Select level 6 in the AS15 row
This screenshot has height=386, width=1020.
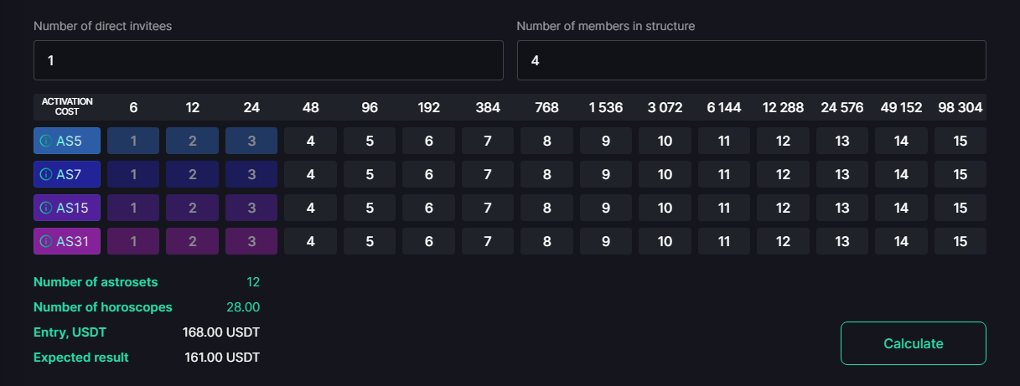pos(428,208)
